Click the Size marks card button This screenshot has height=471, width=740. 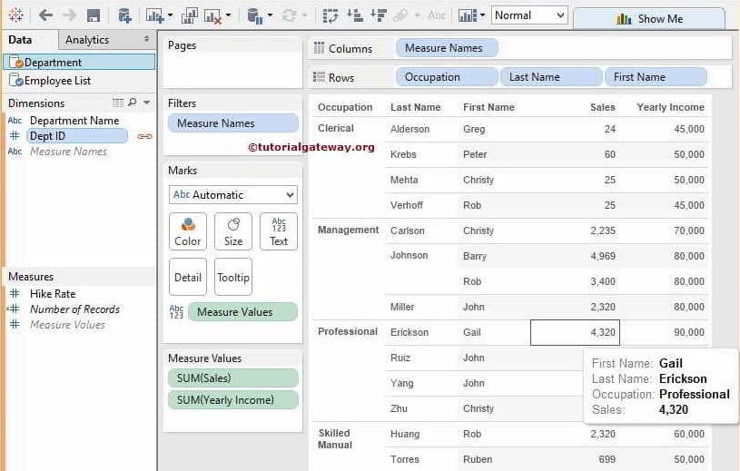[233, 231]
